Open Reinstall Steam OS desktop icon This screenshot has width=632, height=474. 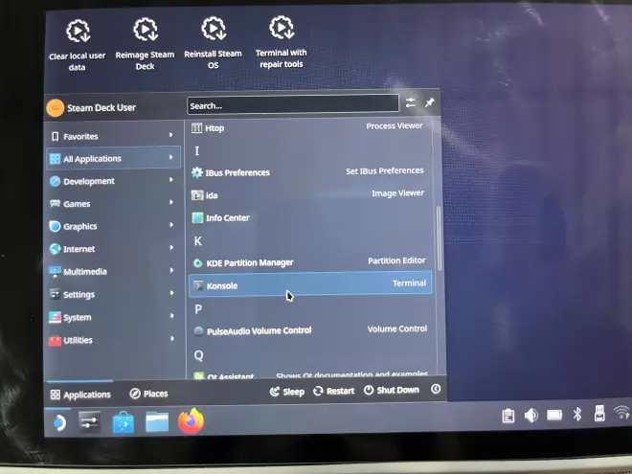coord(214,43)
